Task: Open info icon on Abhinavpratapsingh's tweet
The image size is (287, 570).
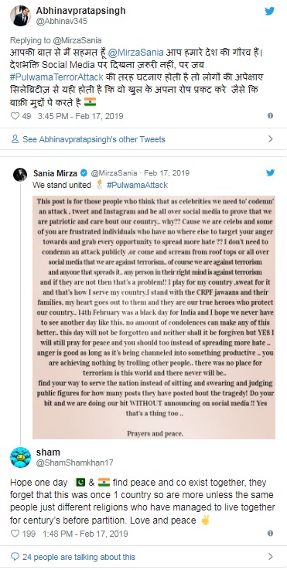Action: coord(270,115)
